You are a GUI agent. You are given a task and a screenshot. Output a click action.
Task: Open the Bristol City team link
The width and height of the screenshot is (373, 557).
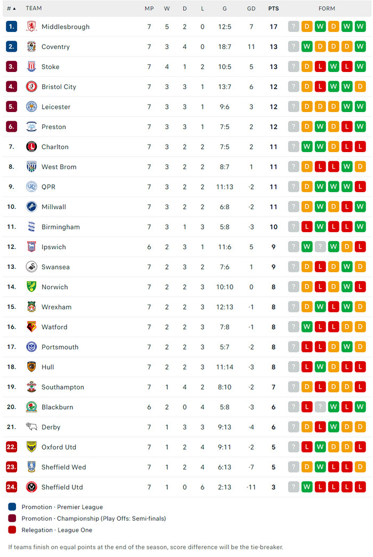[59, 87]
